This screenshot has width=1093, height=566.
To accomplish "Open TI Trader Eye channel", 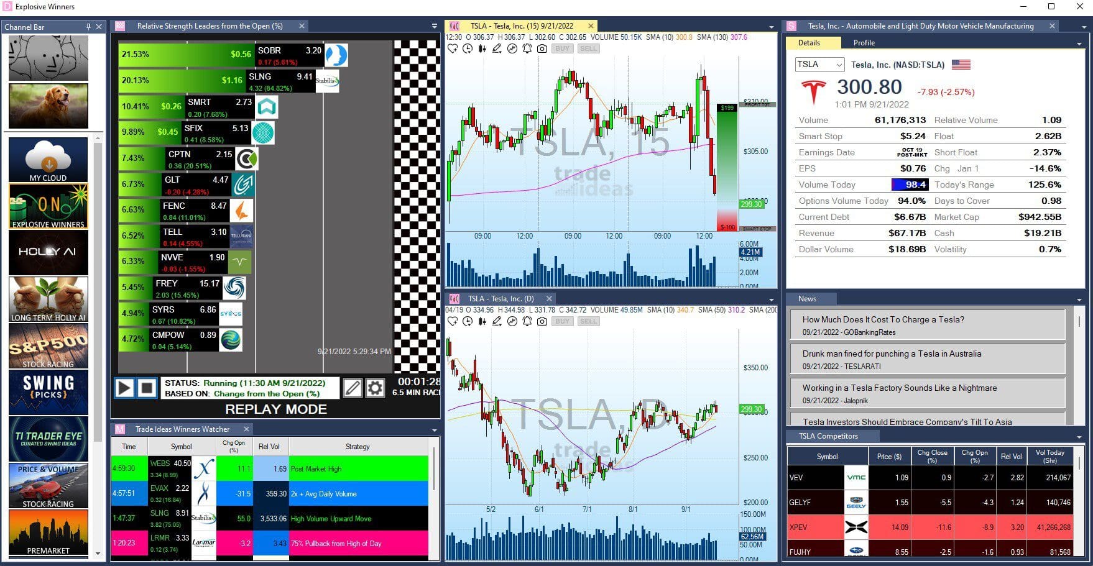I will [48, 439].
